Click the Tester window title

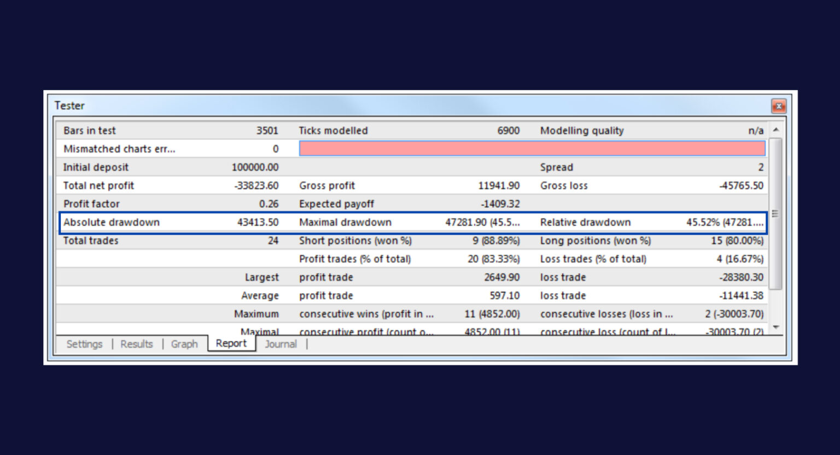(69, 106)
